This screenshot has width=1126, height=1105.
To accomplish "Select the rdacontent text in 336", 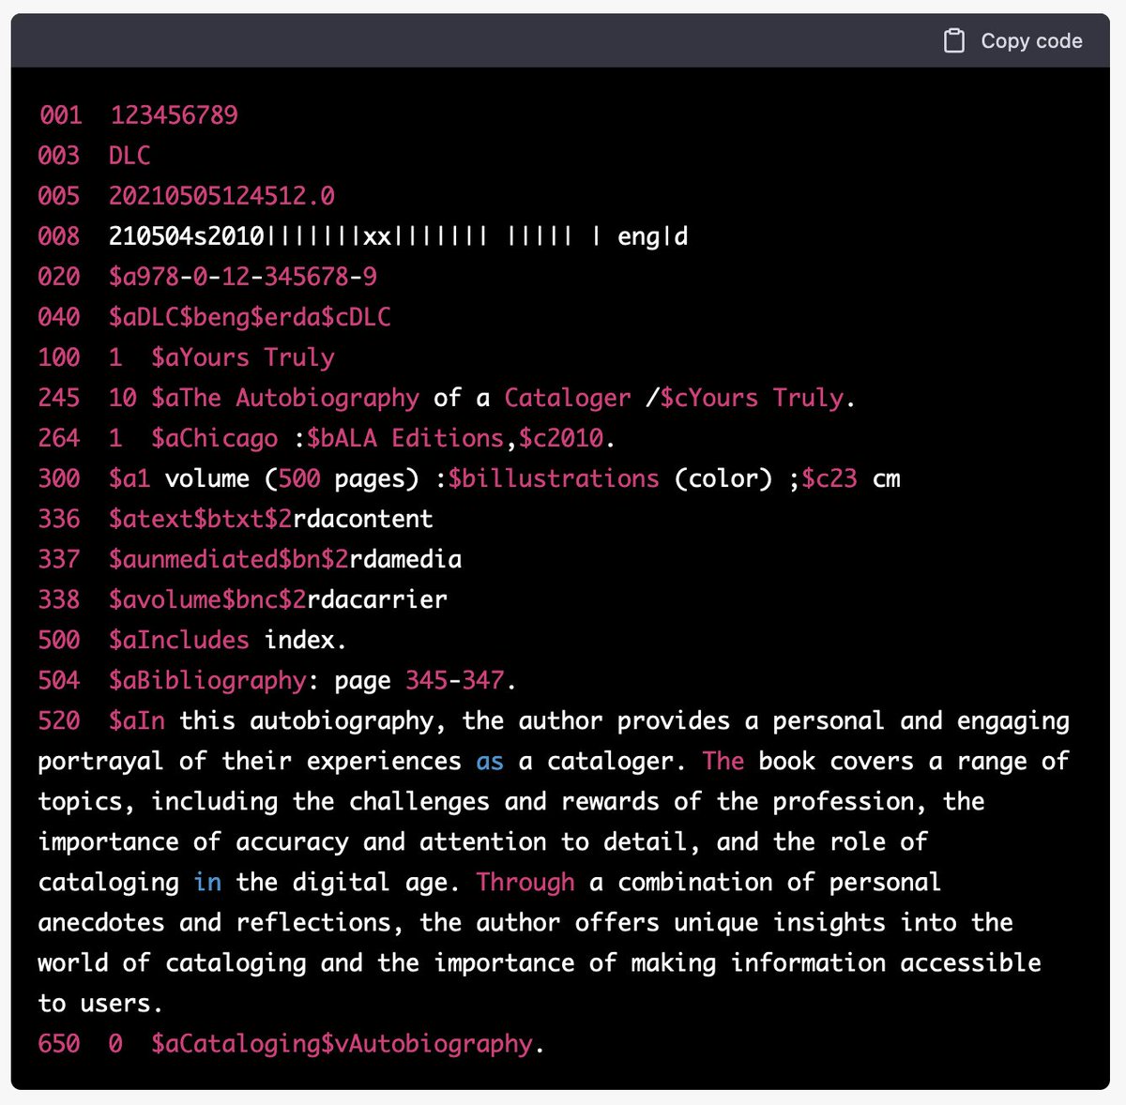I will 363,519.
